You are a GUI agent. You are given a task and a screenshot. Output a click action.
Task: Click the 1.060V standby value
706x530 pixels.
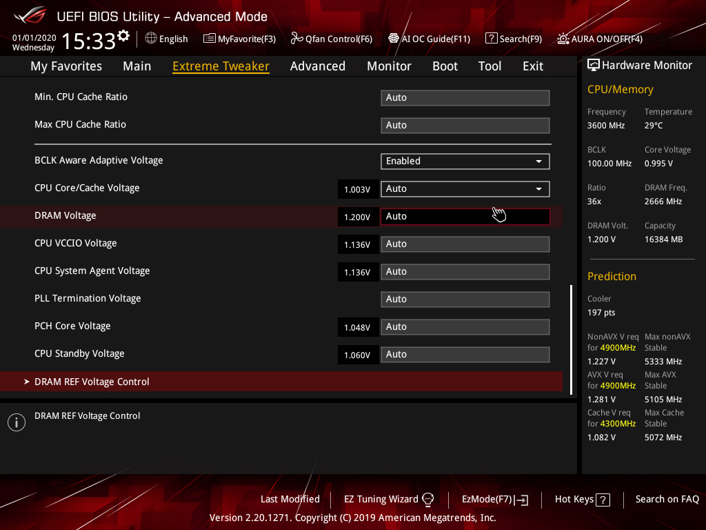coord(357,355)
